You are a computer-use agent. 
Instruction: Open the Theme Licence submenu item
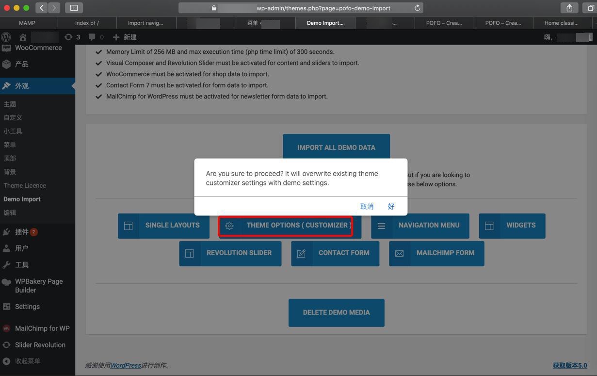coord(25,185)
